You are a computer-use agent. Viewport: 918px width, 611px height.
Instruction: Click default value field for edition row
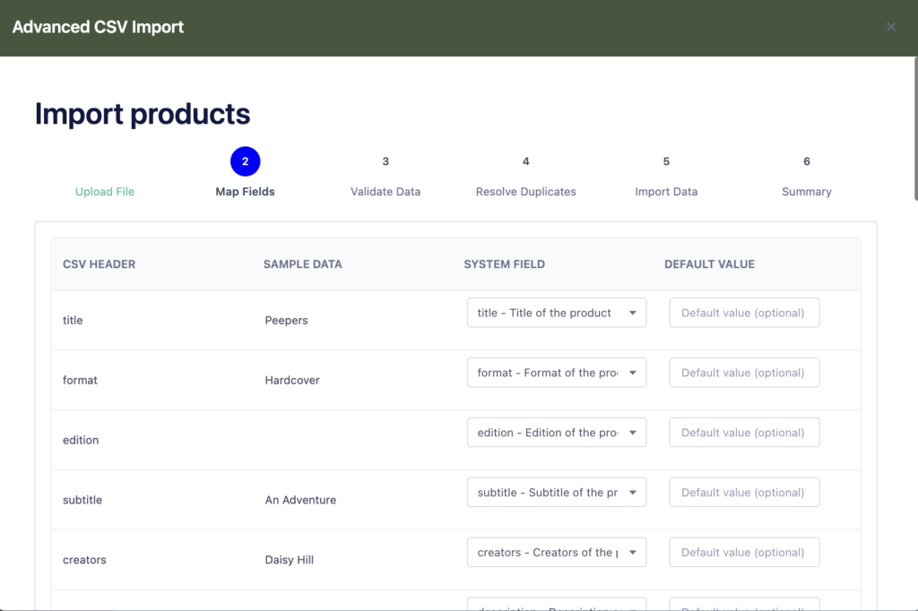tap(744, 433)
